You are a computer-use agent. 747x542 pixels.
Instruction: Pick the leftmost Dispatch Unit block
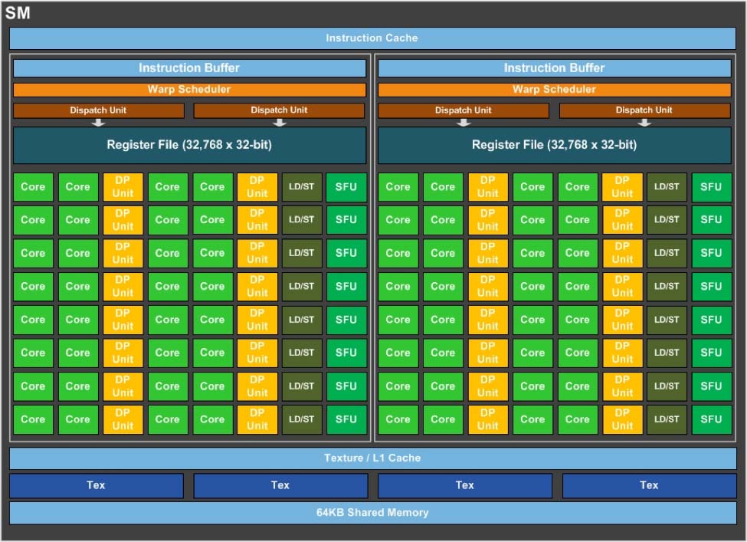(x=98, y=110)
